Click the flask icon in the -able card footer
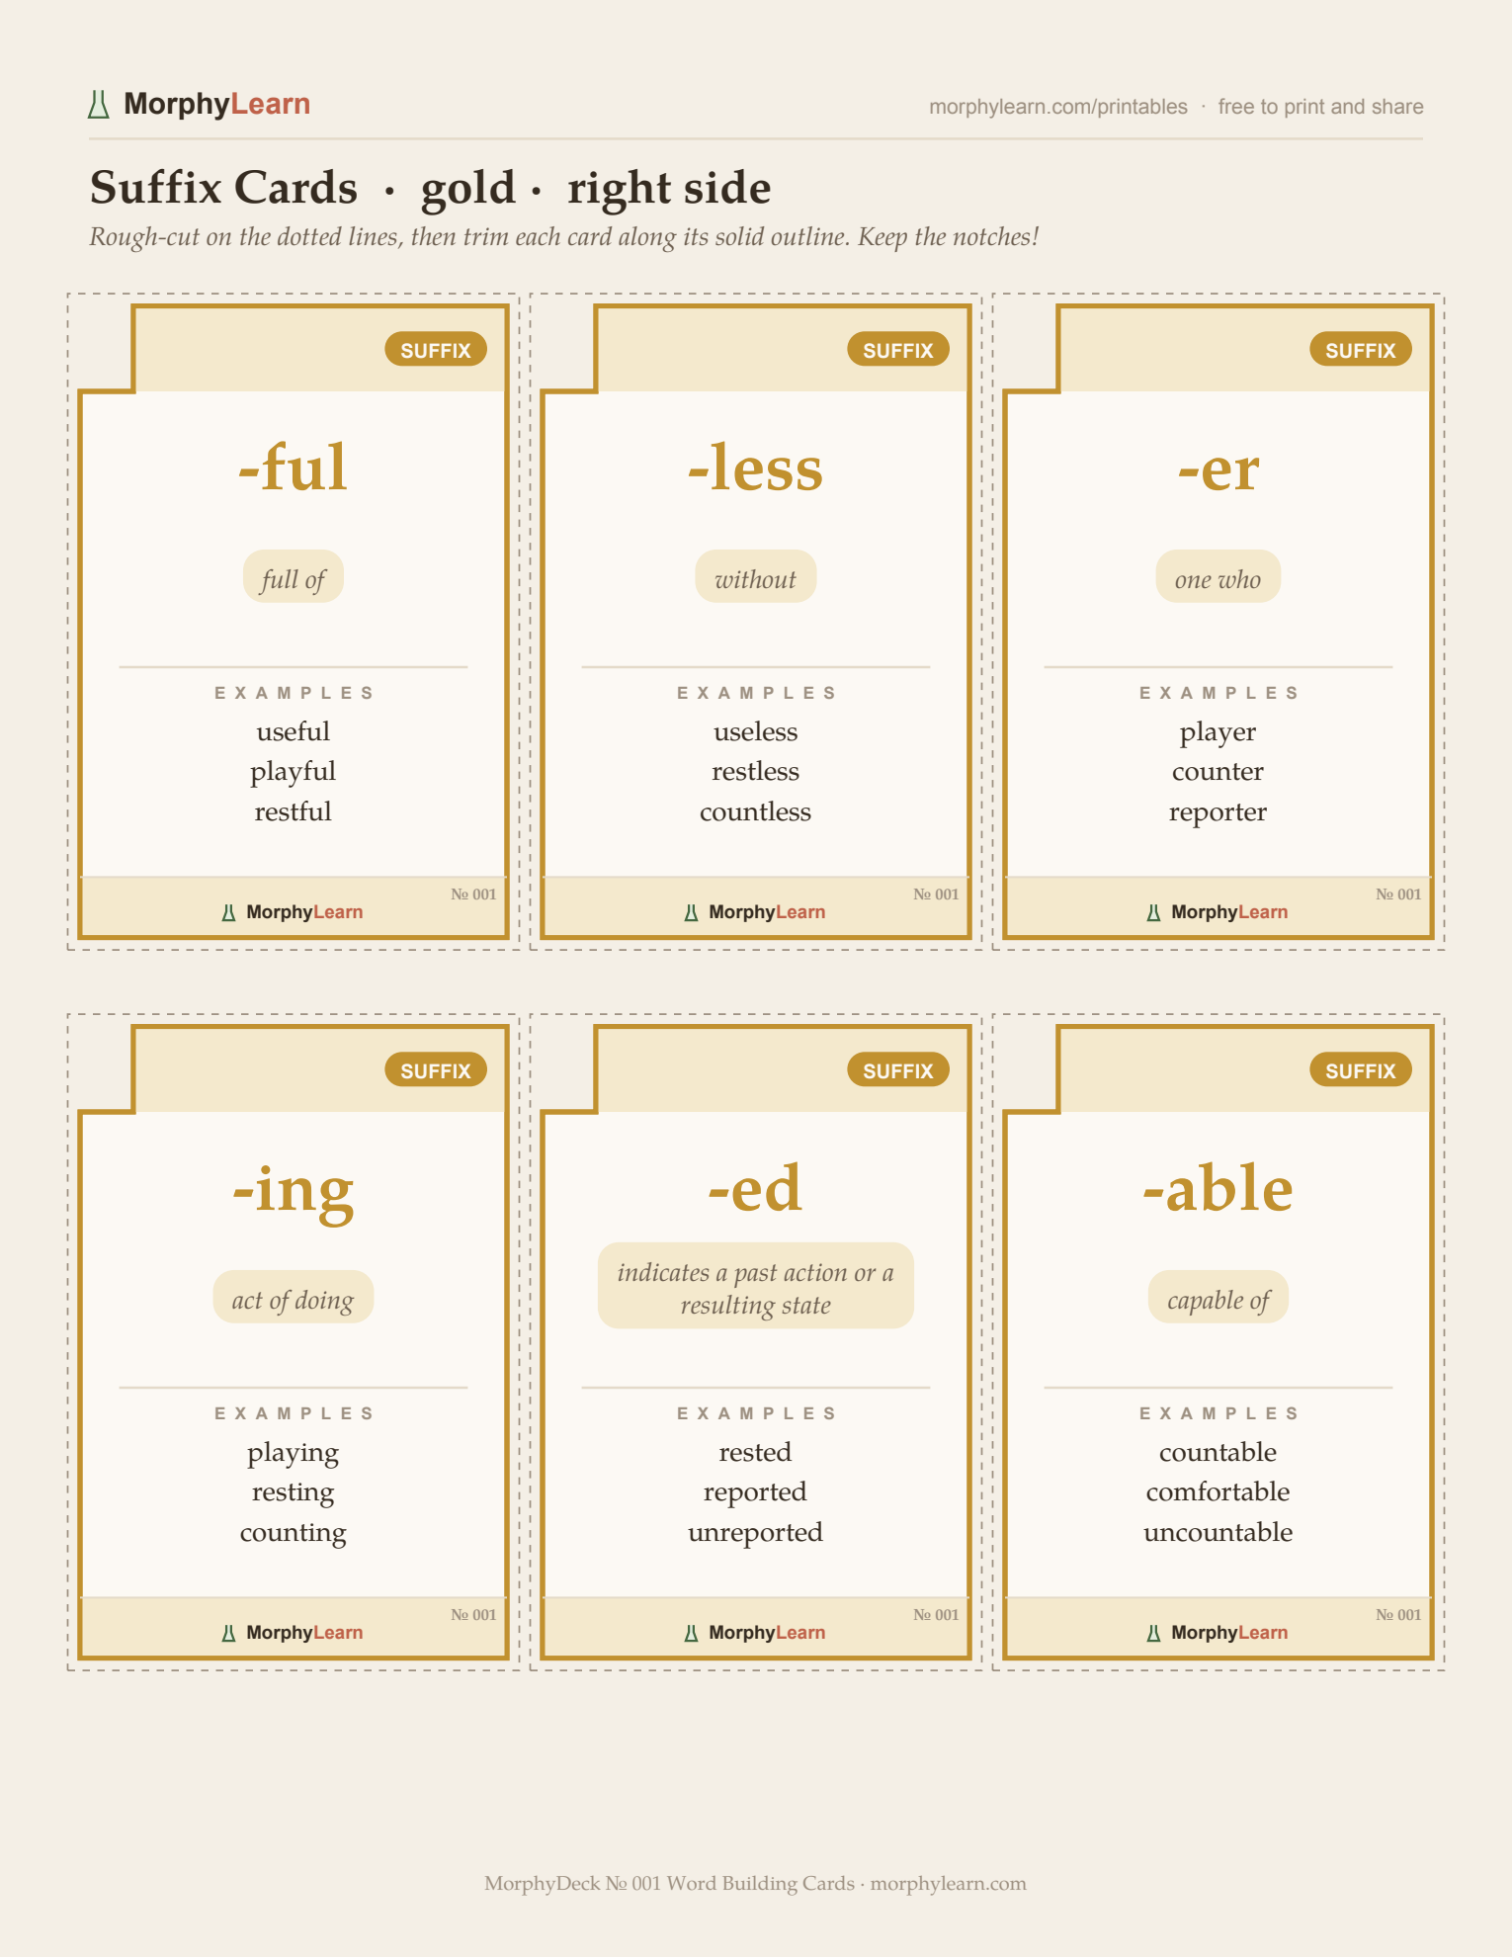Viewport: 1512px width, 1957px height. pos(1153,1633)
